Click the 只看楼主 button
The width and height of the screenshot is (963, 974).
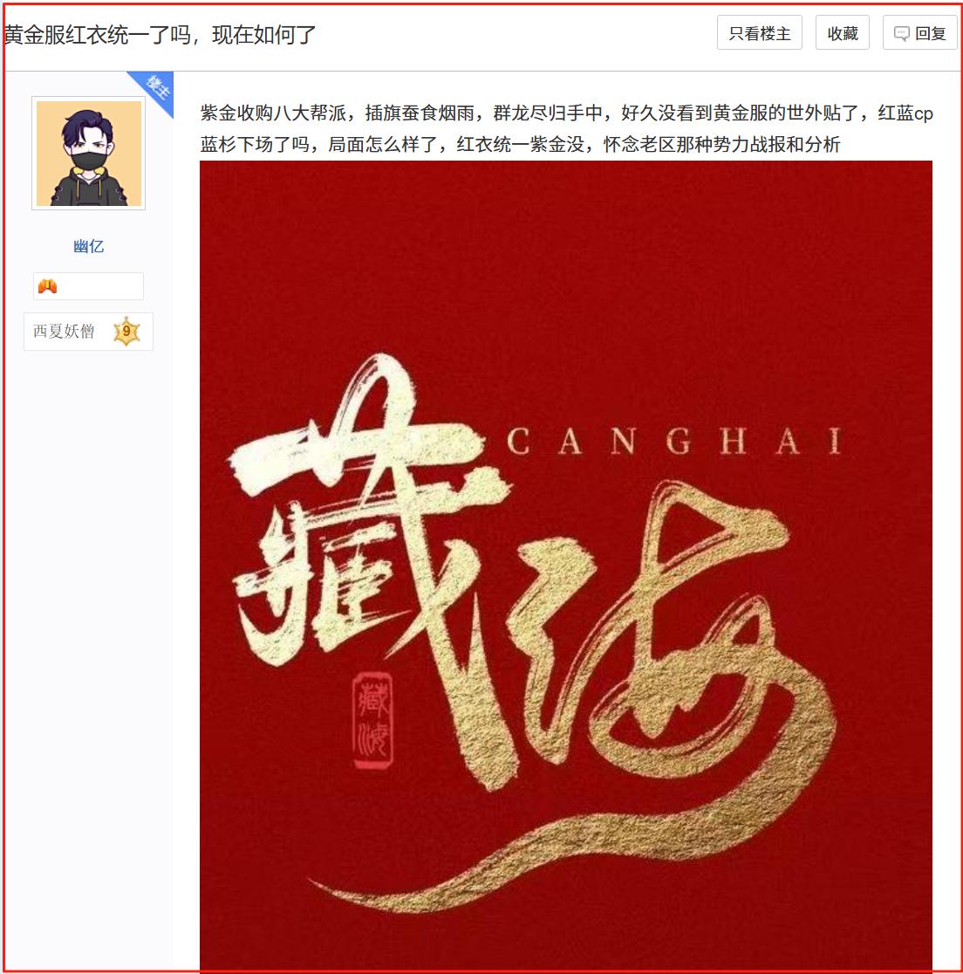point(759,33)
